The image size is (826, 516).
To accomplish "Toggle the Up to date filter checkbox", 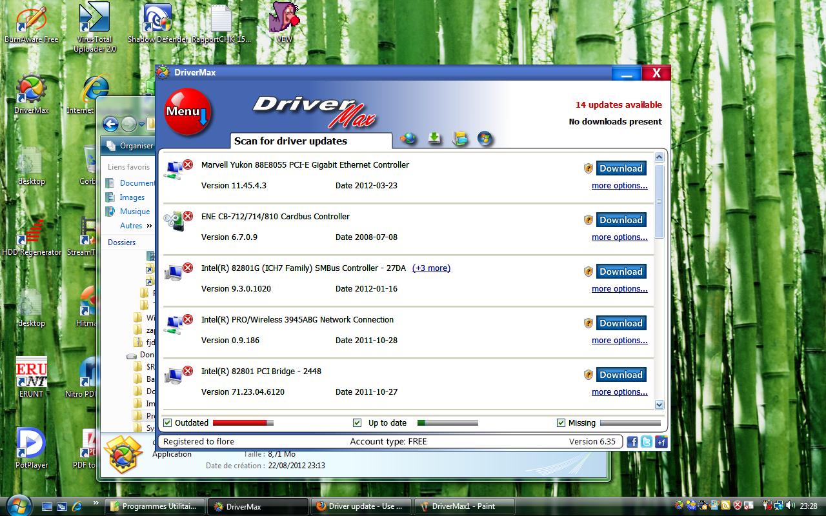I will tap(358, 423).
